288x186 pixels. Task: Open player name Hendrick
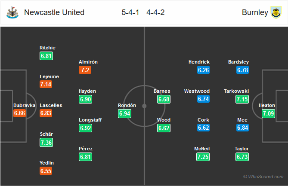199,62
